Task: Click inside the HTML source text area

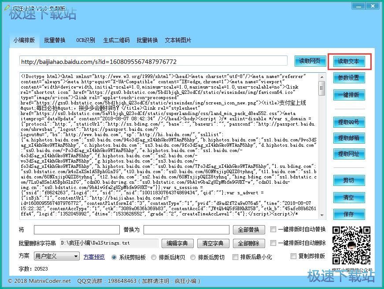Action: tap(169, 145)
